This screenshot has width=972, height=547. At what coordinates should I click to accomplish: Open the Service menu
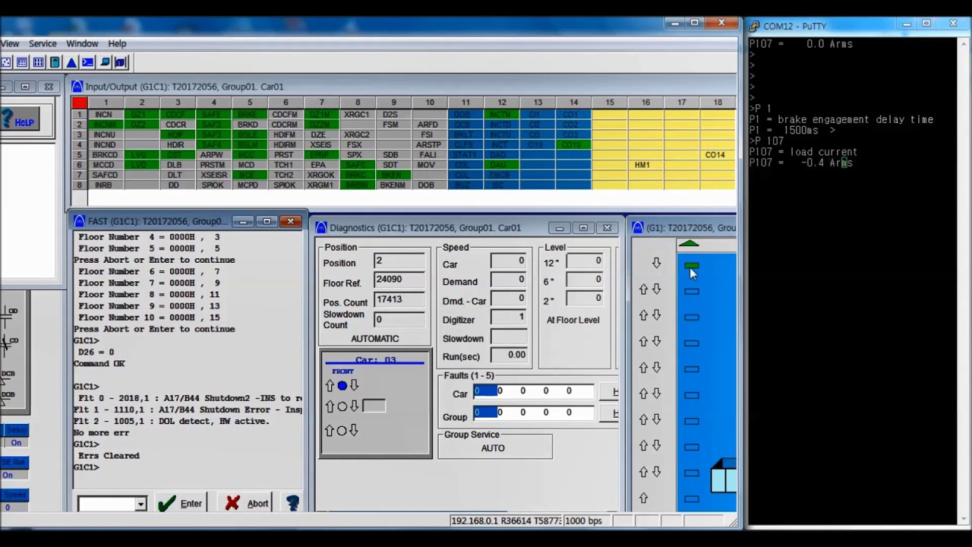point(43,43)
